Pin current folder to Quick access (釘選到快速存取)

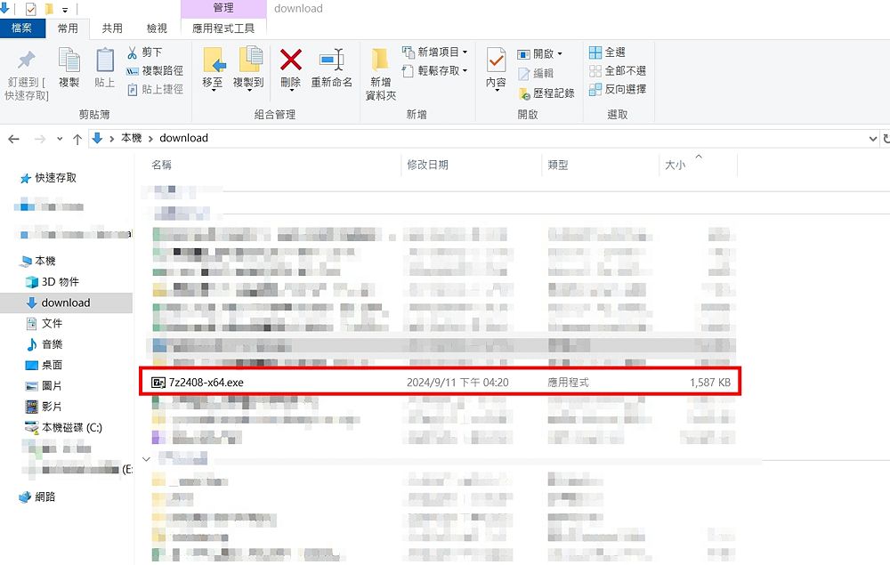tap(26, 75)
